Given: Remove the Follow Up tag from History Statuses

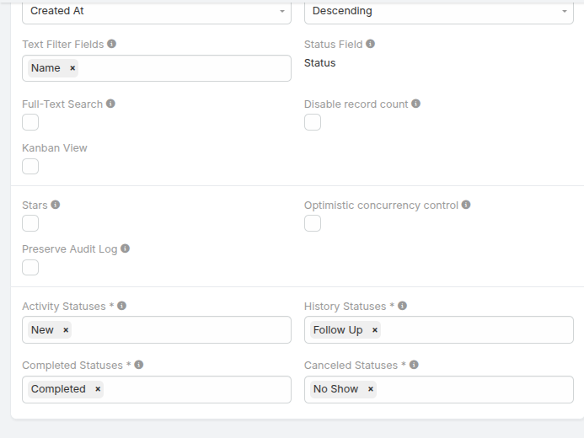Looking at the screenshot, I should point(375,330).
